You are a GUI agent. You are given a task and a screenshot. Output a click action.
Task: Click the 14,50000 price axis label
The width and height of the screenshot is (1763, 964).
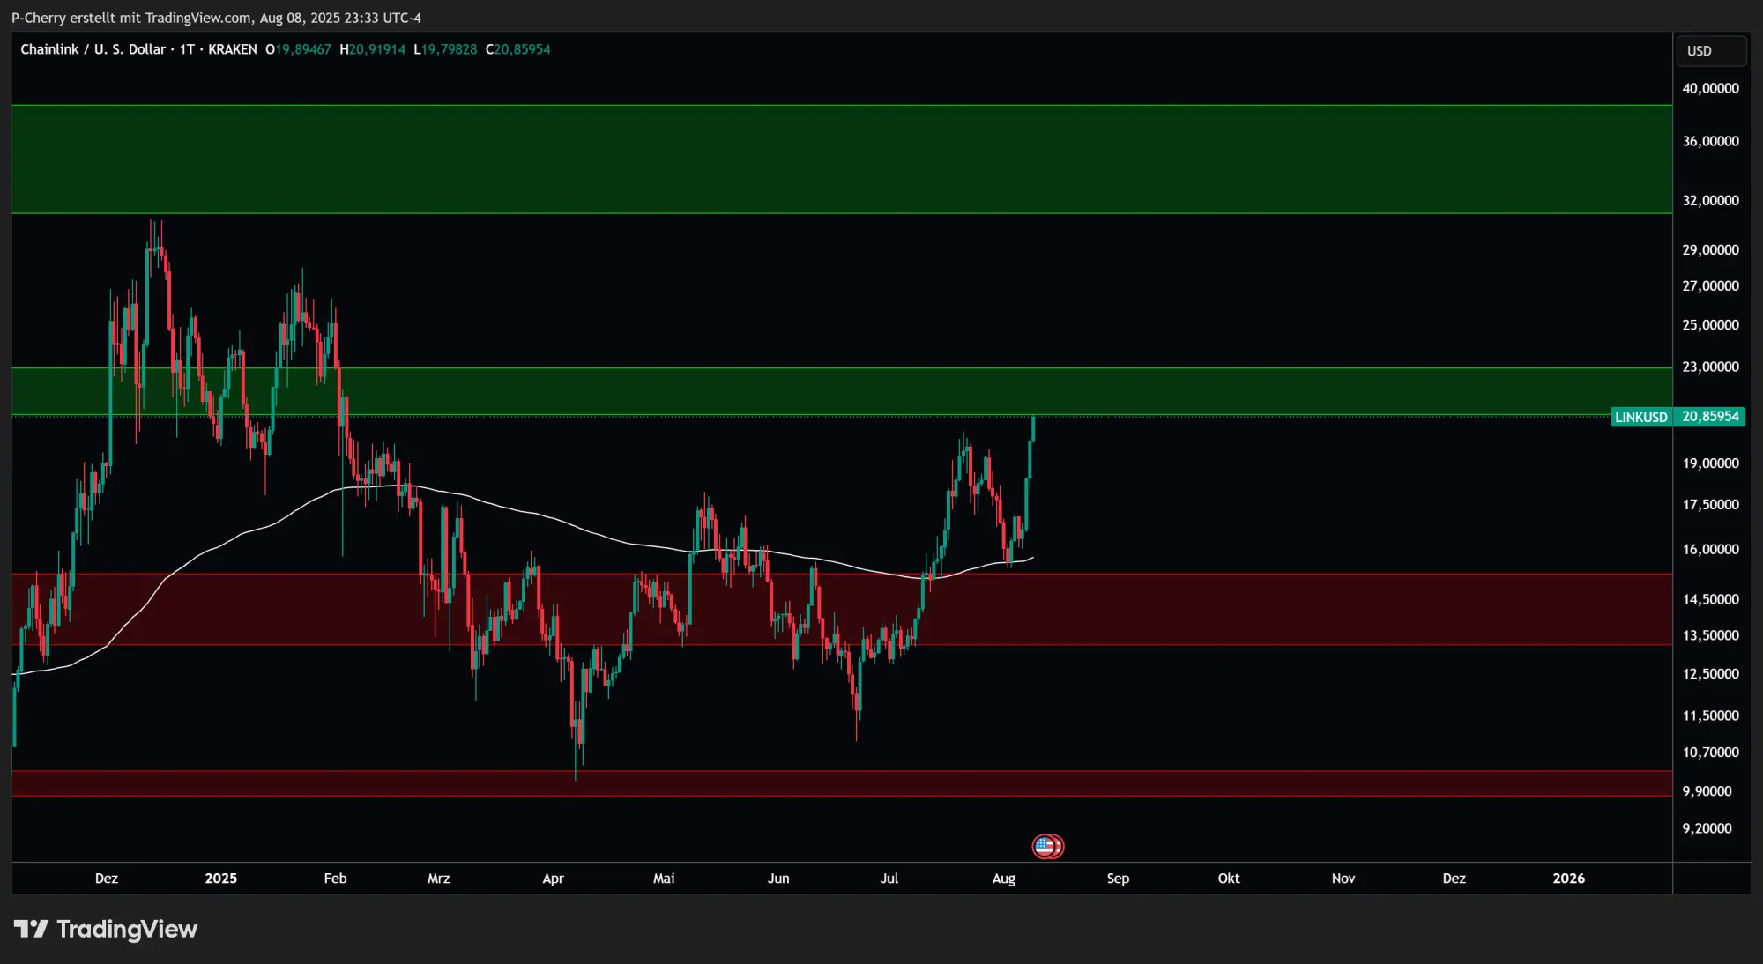tap(1710, 599)
